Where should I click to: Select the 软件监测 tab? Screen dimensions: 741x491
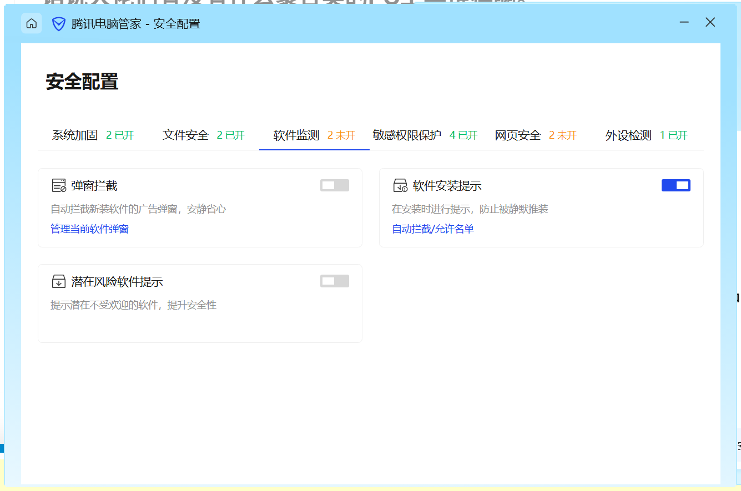pyautogui.click(x=314, y=135)
